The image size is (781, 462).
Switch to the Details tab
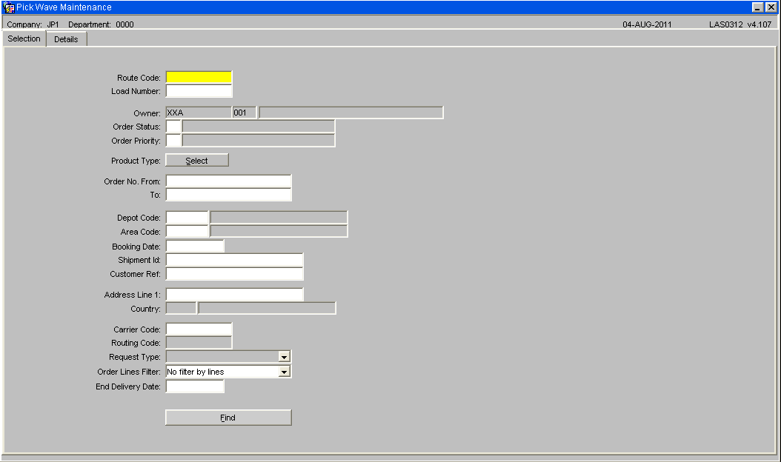(66, 39)
